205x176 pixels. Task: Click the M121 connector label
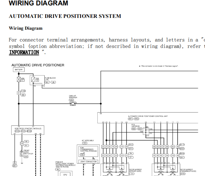(x=23, y=131)
